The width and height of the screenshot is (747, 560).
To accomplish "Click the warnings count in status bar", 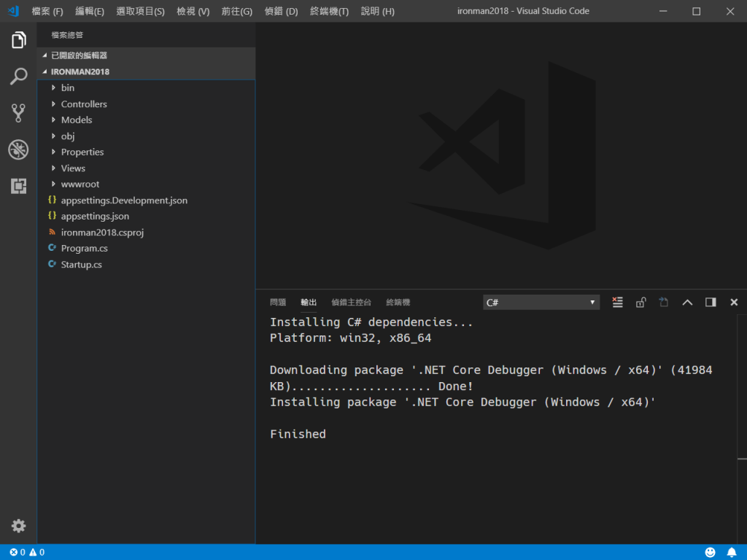I will coord(36,553).
